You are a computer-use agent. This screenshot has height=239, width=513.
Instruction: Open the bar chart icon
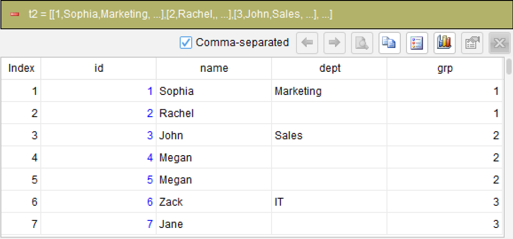[x=444, y=43]
